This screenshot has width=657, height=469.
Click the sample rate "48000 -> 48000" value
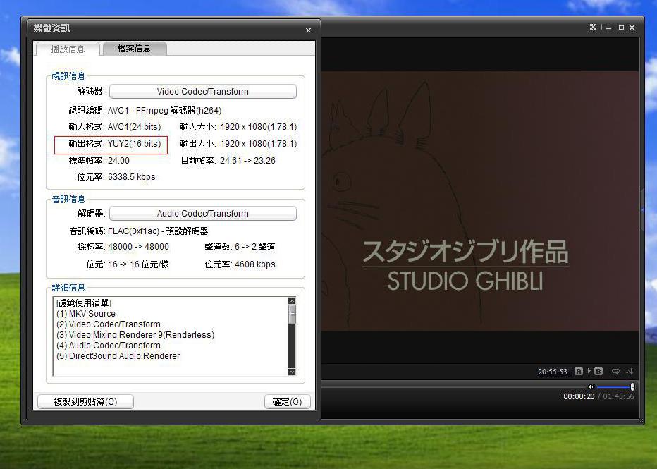pyautogui.click(x=138, y=246)
